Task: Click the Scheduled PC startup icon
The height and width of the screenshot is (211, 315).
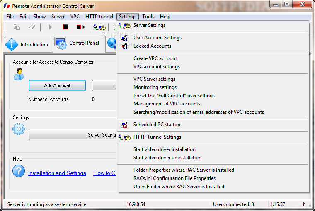Action: point(124,125)
